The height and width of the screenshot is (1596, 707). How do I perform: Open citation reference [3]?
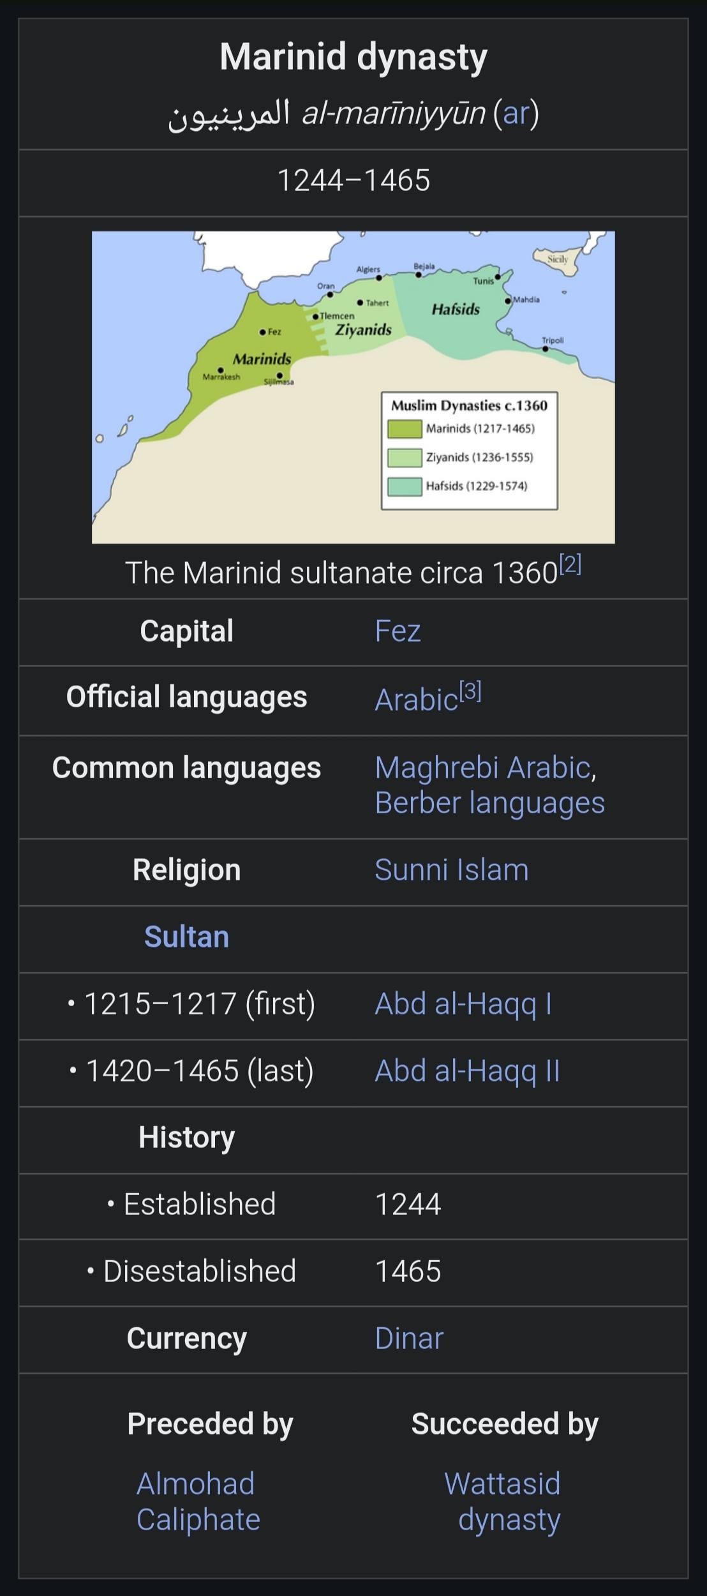point(470,691)
